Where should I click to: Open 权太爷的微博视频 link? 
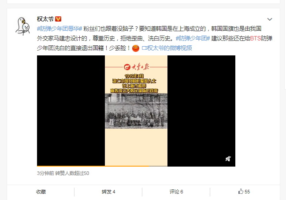click(170, 48)
